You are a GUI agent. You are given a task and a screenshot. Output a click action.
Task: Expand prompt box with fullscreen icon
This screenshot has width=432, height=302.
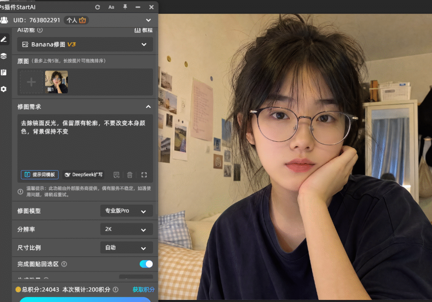[x=144, y=175]
